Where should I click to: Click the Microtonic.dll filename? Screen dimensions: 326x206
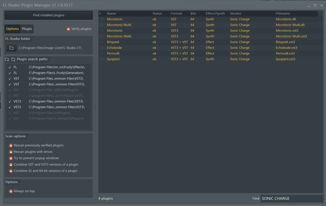286,19
